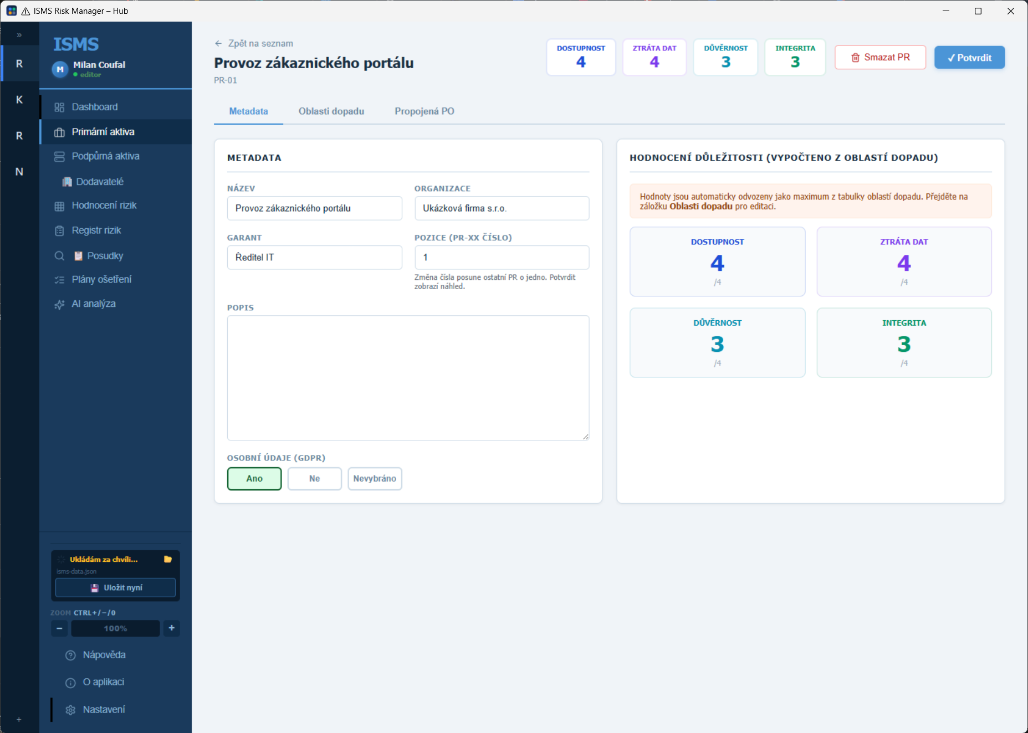Click the ISMS logo in sidebar
Image resolution: width=1028 pixels, height=733 pixels.
(76, 44)
